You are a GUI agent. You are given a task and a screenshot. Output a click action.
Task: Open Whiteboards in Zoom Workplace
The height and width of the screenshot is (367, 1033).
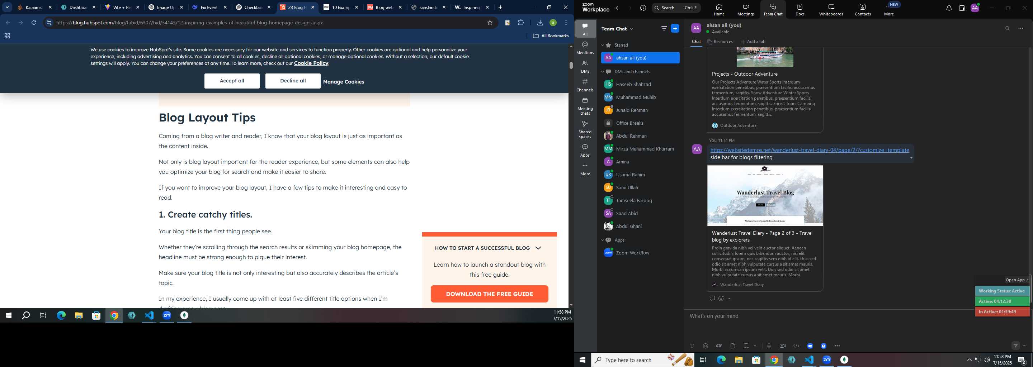coord(831,10)
